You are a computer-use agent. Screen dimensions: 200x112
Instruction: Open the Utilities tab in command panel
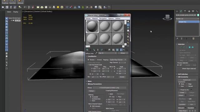[x=197, y=12]
